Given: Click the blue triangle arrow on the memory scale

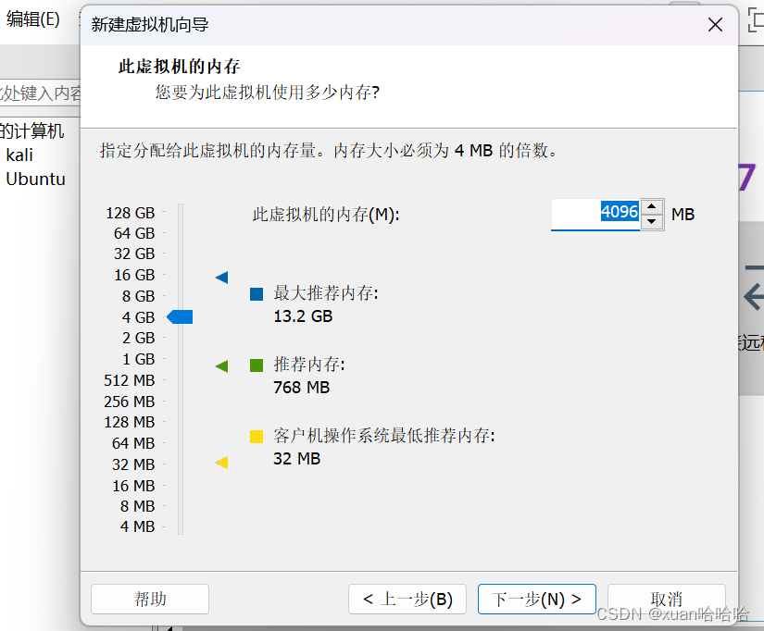Looking at the screenshot, I should pyautogui.click(x=220, y=276).
